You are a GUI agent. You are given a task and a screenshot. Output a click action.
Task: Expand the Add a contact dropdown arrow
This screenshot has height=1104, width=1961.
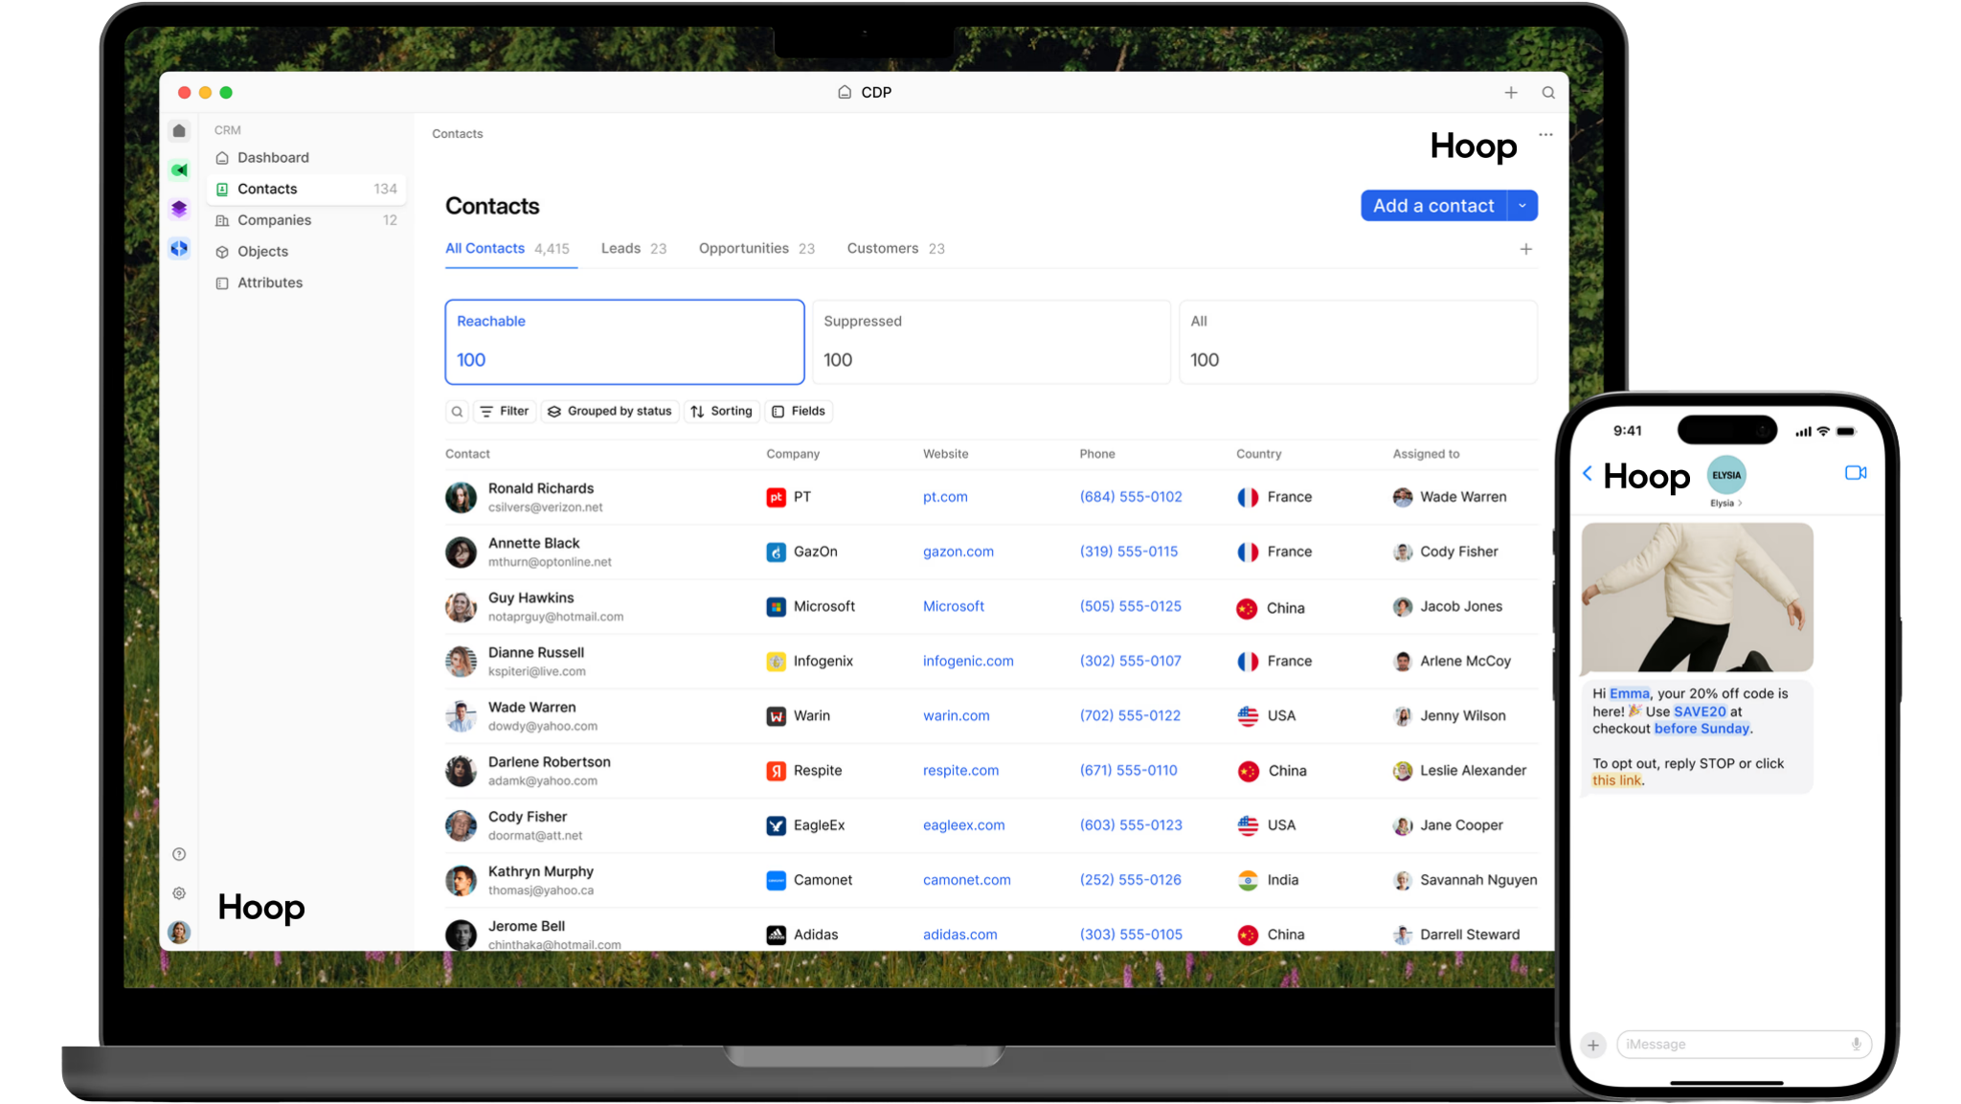(1522, 206)
